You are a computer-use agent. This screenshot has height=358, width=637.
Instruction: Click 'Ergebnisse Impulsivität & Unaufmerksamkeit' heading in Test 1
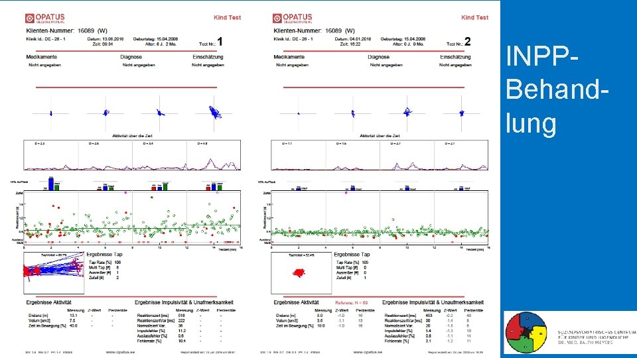(x=184, y=302)
